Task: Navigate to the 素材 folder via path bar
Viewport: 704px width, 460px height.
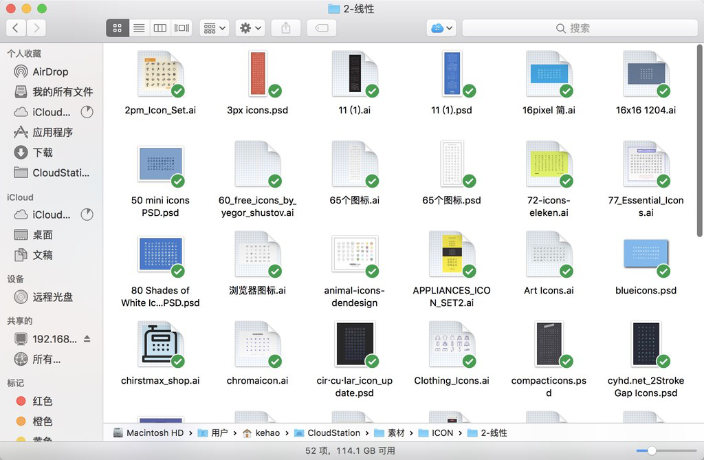Action: (x=397, y=433)
